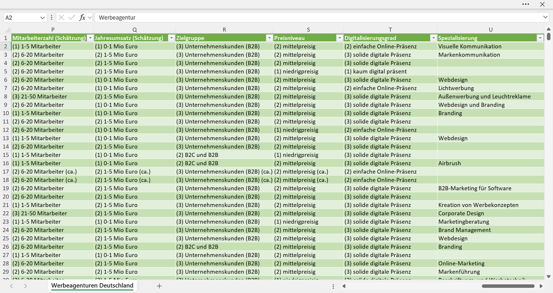Image resolution: width=553 pixels, height=293 pixels.
Task: Add a new sheet with the plus icon
Action: click(159, 286)
